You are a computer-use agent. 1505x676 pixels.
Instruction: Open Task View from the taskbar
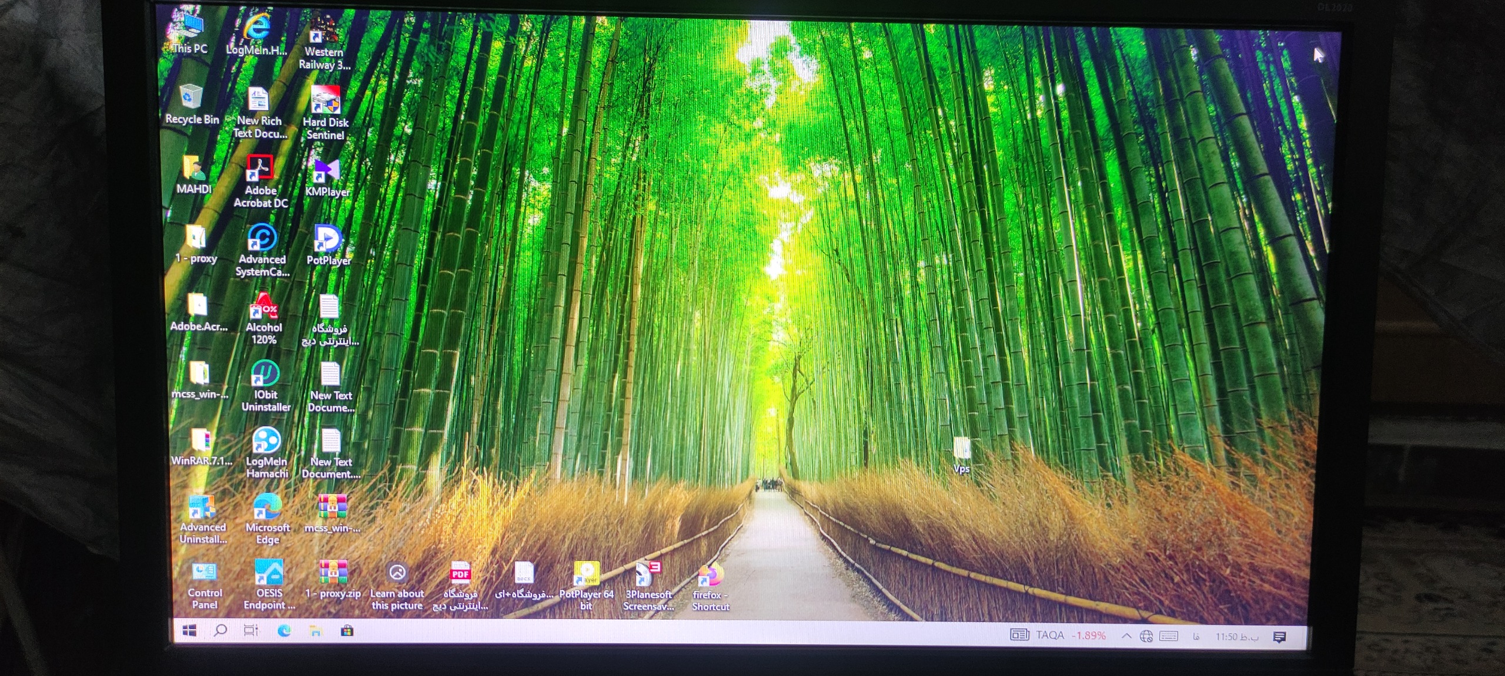point(251,631)
